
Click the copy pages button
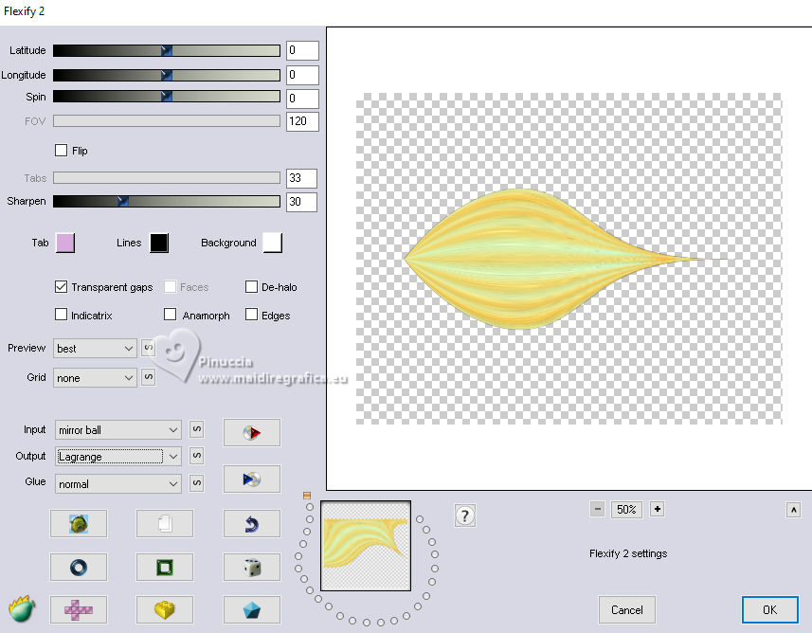point(165,524)
